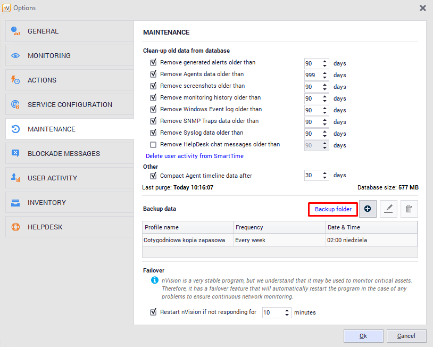Image resolution: width=433 pixels, height=347 pixels.
Task: Increase Agents data days with up arrow
Action: point(325,73)
